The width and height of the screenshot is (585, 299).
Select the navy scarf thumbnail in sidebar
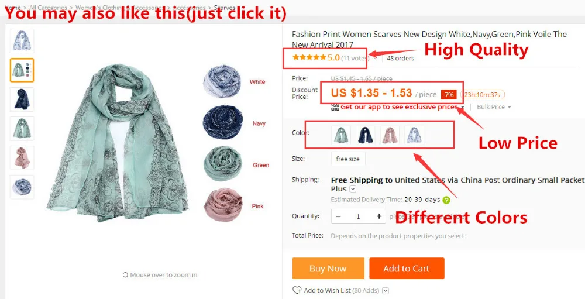22,99
